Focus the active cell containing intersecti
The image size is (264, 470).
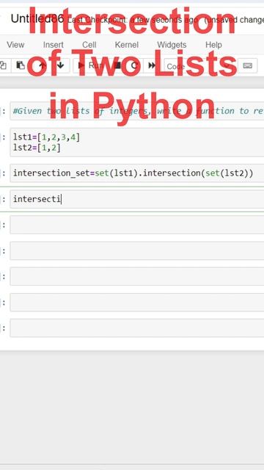137,199
